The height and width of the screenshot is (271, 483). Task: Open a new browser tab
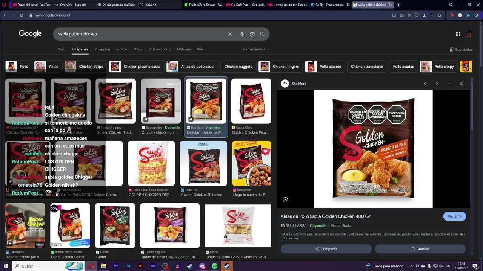[398, 5]
